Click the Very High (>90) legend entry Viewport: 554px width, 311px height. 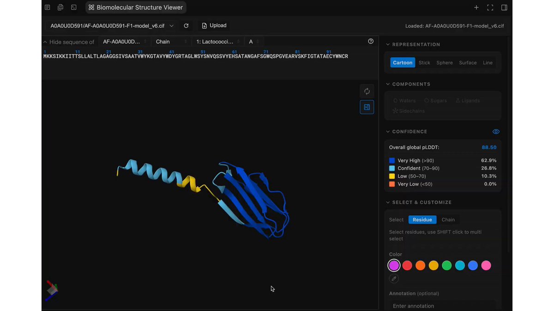point(443,161)
